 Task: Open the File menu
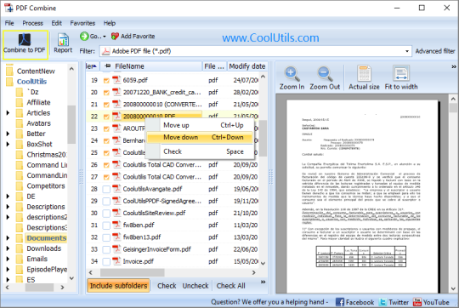coord(9,23)
